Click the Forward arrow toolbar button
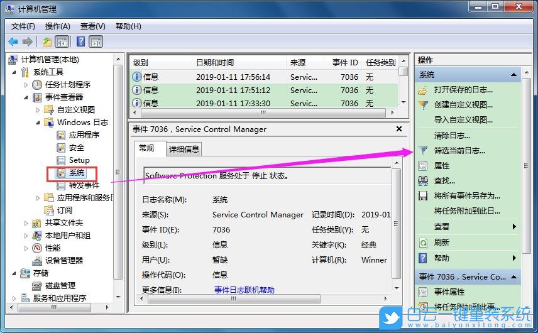Image resolution: width=538 pixels, height=333 pixels. 28,42
